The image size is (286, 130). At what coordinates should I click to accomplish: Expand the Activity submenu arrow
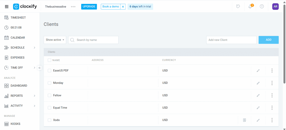(34, 106)
